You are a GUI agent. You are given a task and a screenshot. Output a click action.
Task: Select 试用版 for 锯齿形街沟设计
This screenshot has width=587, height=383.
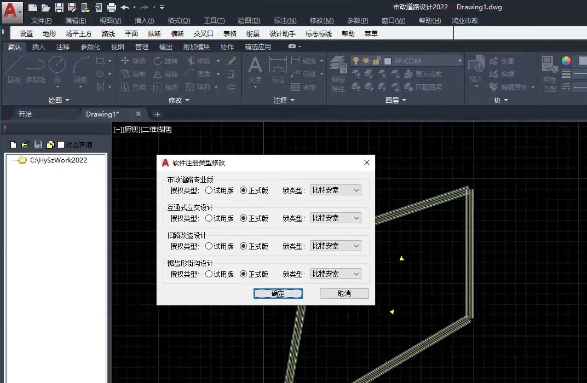pos(209,274)
